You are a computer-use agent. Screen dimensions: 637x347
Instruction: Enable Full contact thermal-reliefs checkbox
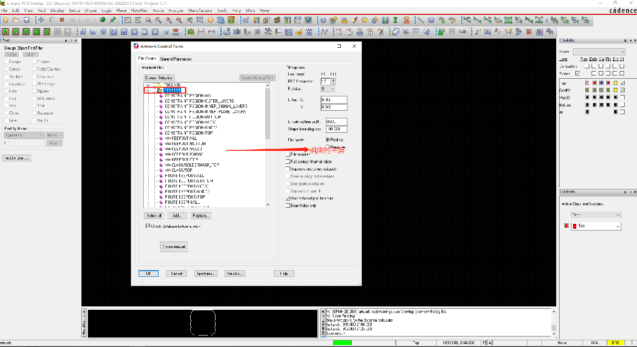tap(288, 162)
